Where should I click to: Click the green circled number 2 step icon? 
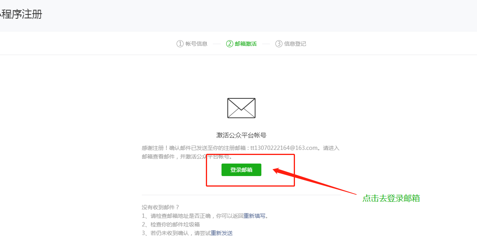coord(229,44)
